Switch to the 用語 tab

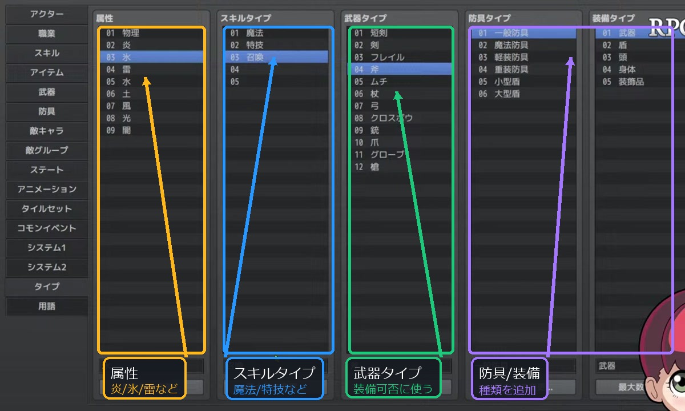click(x=47, y=307)
